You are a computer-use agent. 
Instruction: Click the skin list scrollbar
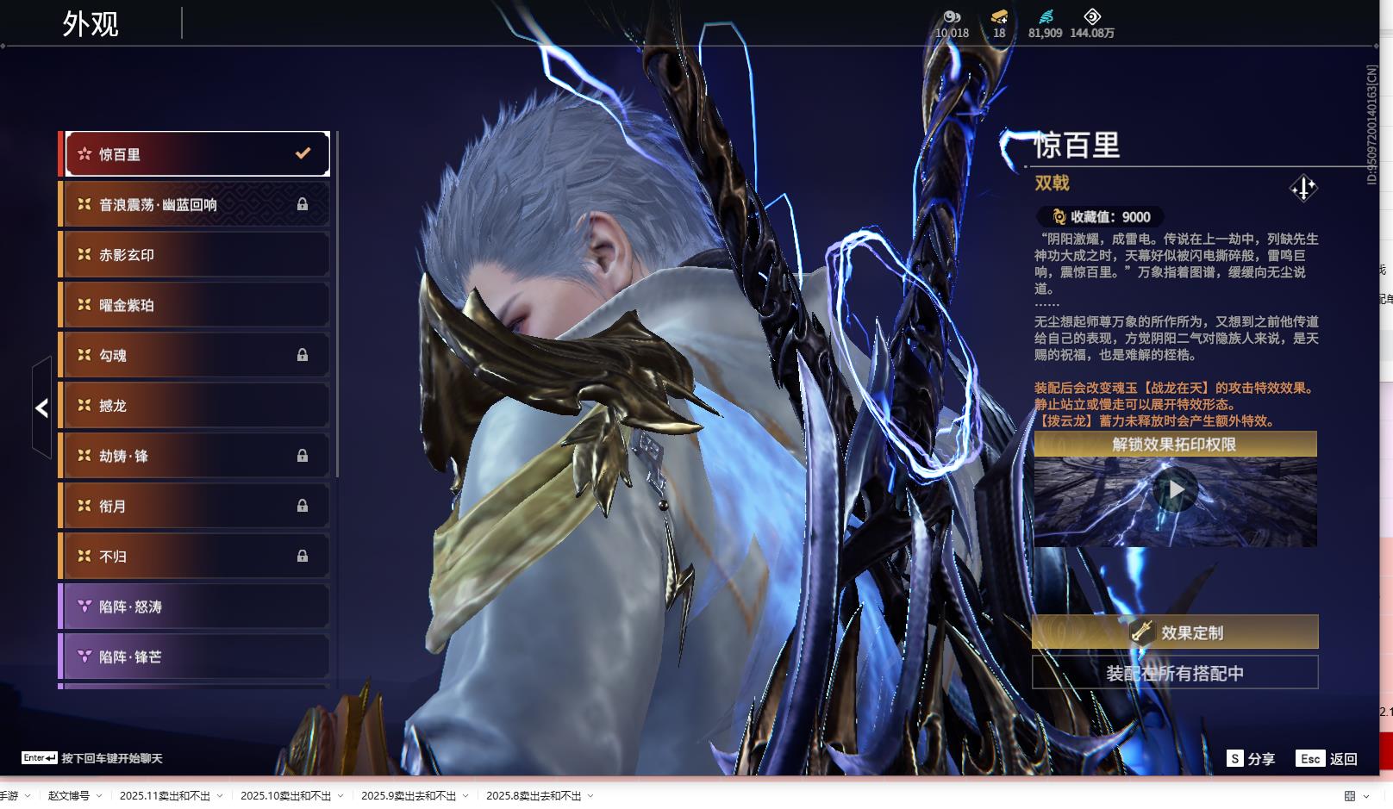point(337,304)
